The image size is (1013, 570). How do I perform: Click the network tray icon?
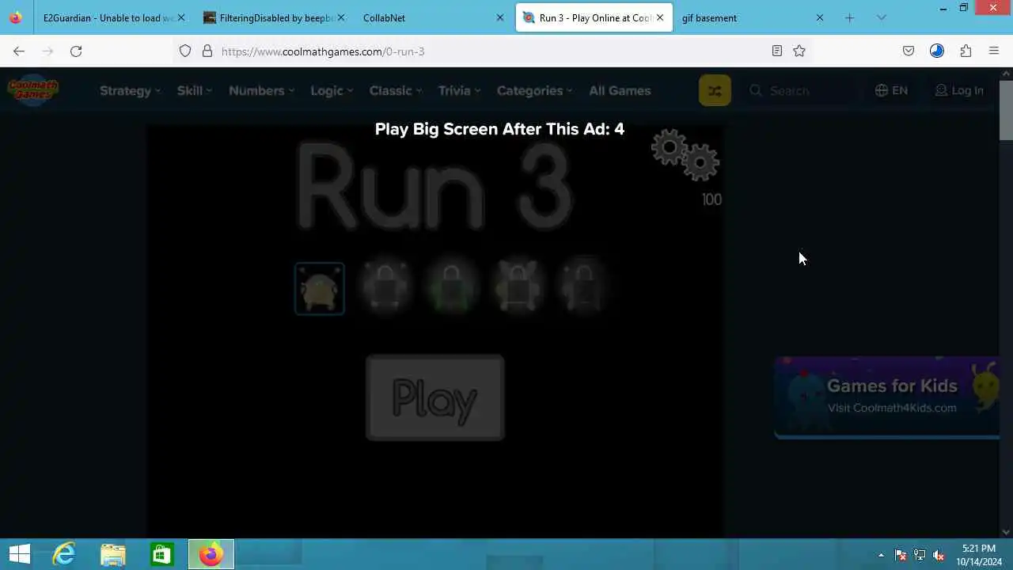point(920,555)
